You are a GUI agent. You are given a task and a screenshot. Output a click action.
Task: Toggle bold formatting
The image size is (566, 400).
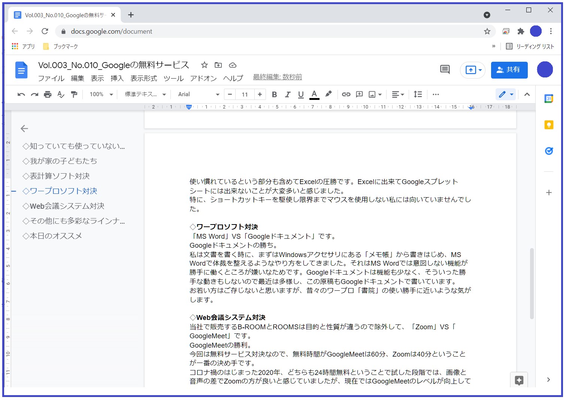tap(274, 95)
